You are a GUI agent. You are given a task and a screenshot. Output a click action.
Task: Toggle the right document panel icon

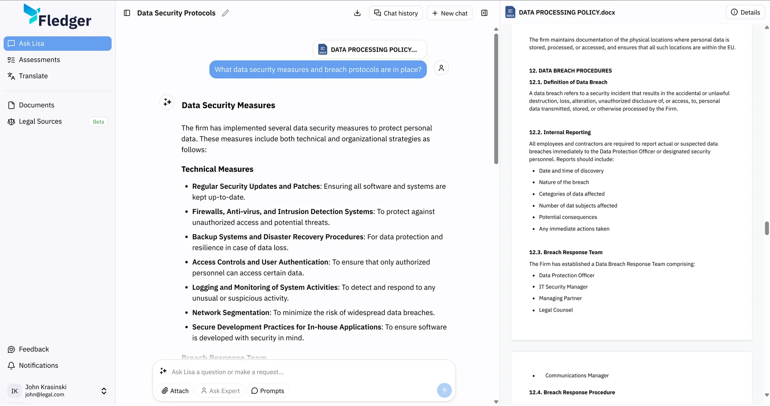tap(484, 13)
